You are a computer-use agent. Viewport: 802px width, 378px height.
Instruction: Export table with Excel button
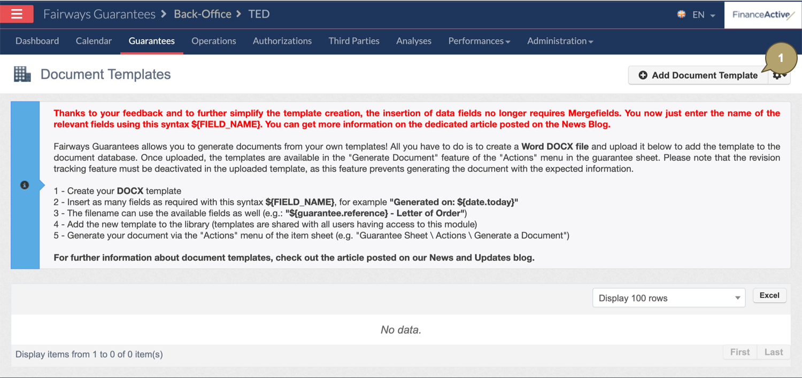769,295
